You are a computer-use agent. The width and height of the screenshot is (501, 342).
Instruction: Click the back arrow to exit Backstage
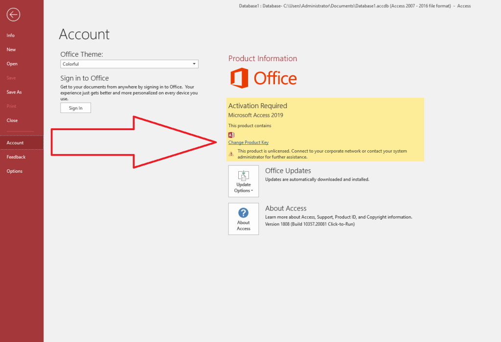[x=13, y=14]
